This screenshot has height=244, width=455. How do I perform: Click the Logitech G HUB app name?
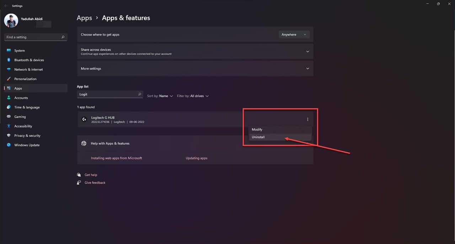(103, 118)
